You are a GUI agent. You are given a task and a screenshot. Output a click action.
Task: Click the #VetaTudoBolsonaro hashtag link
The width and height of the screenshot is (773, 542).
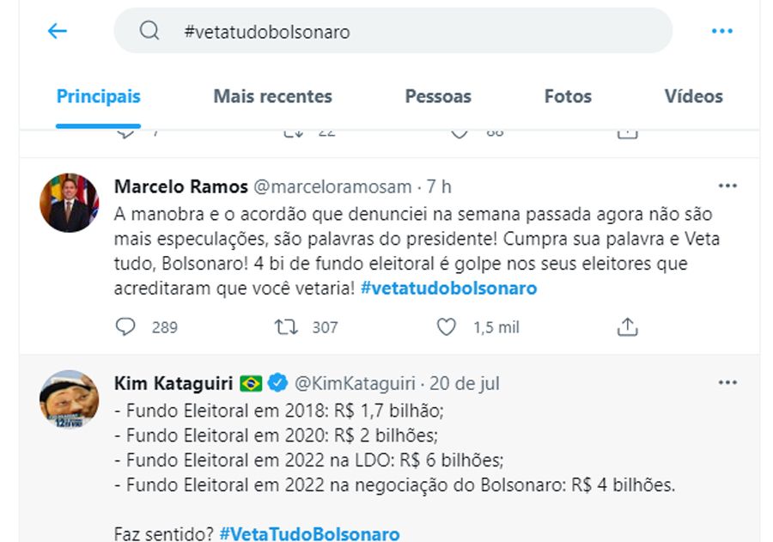point(309,533)
